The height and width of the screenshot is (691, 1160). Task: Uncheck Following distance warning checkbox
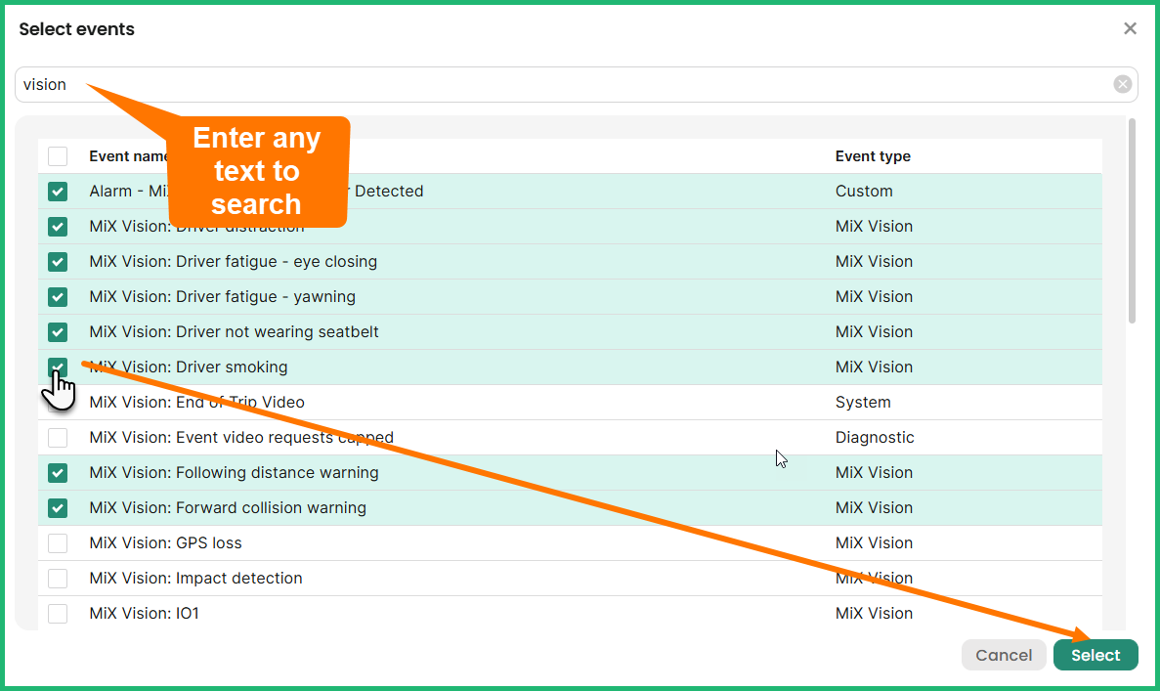[58, 473]
